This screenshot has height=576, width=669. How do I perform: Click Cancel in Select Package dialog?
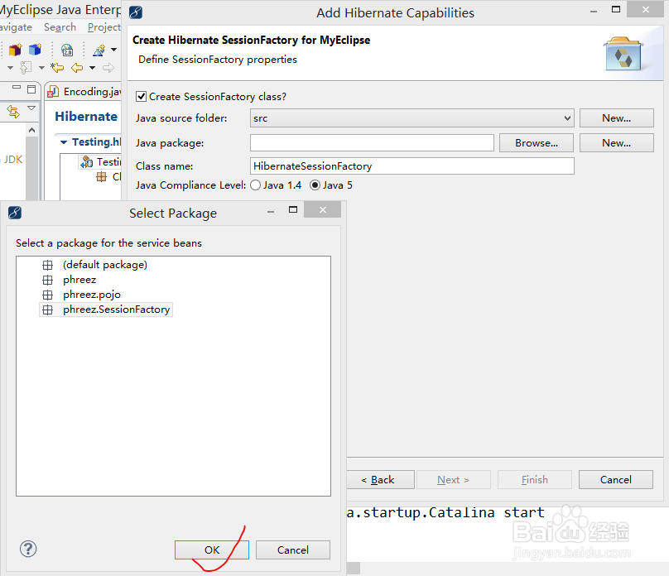293,550
